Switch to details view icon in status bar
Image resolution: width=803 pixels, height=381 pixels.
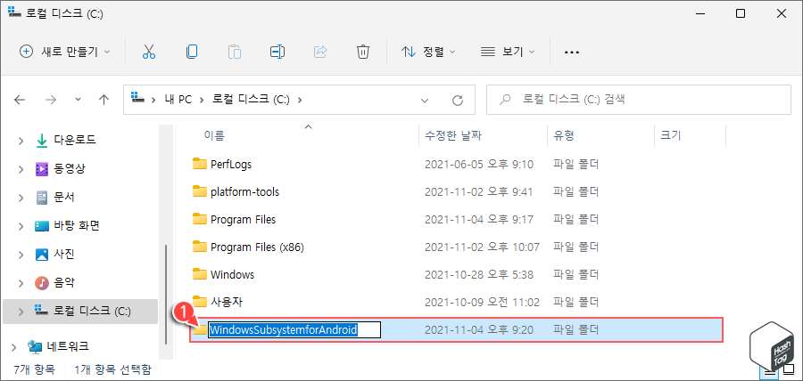pos(769,372)
